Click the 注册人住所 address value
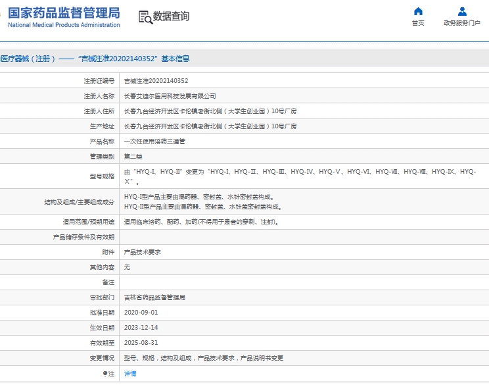Screen dimensions: 489x385 (x=210, y=111)
